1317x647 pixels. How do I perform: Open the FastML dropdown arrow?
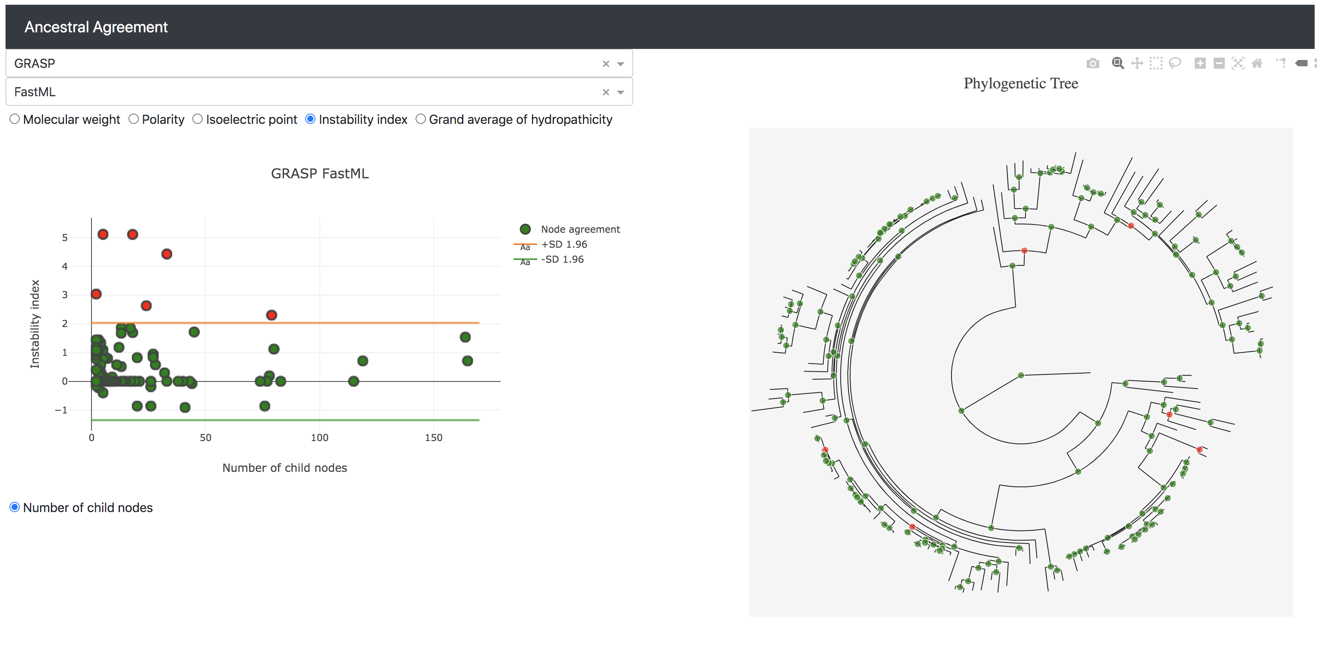(621, 93)
